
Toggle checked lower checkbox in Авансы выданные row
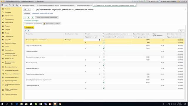click(x=104, y=65)
